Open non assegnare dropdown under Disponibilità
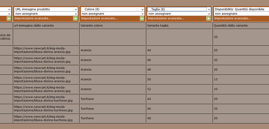 point(241,14)
